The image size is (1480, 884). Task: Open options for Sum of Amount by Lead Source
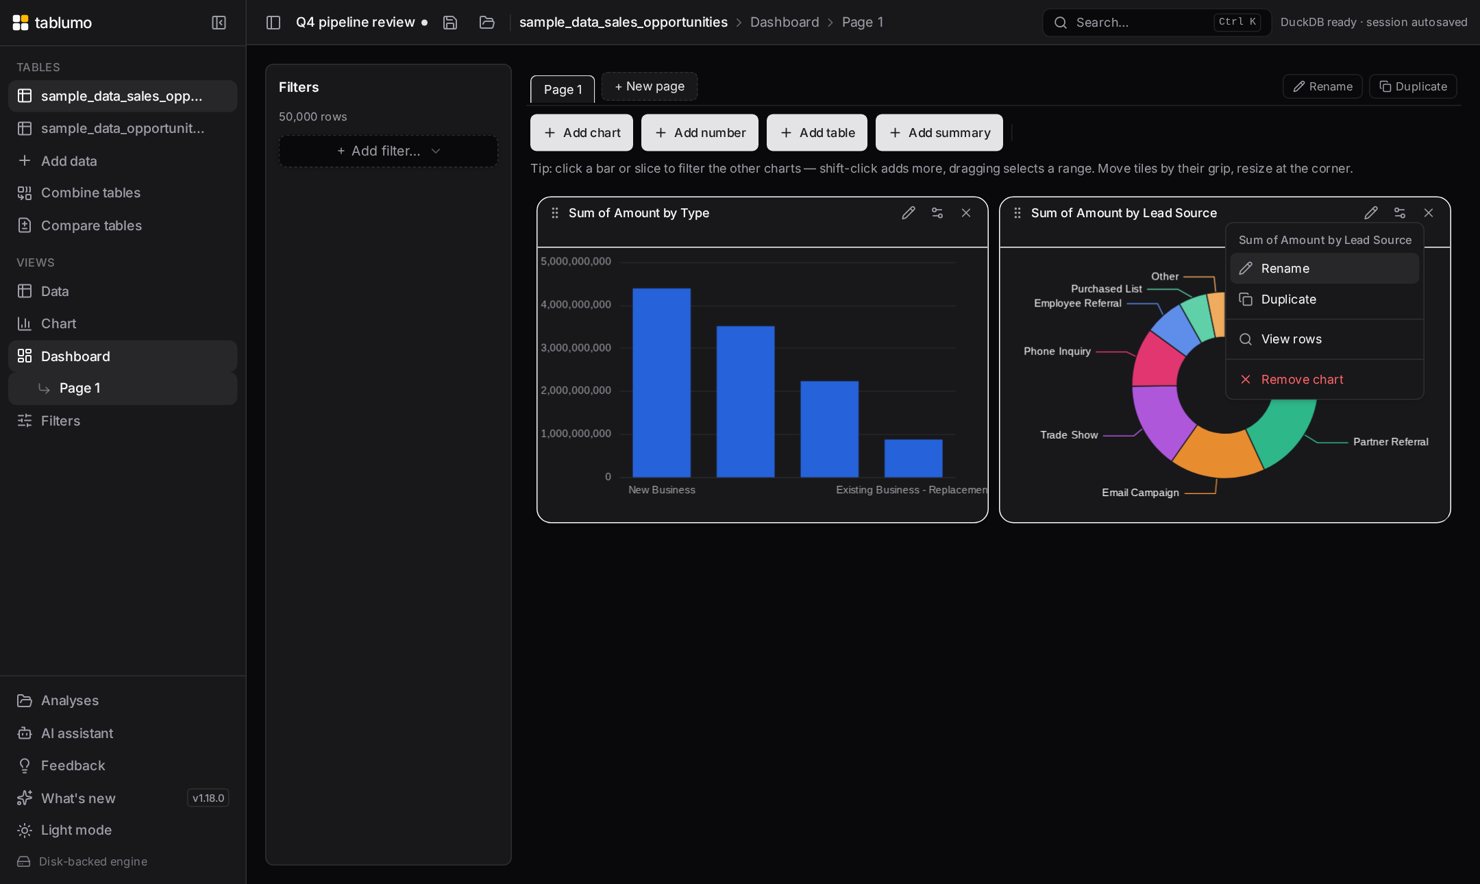pyautogui.click(x=1400, y=213)
